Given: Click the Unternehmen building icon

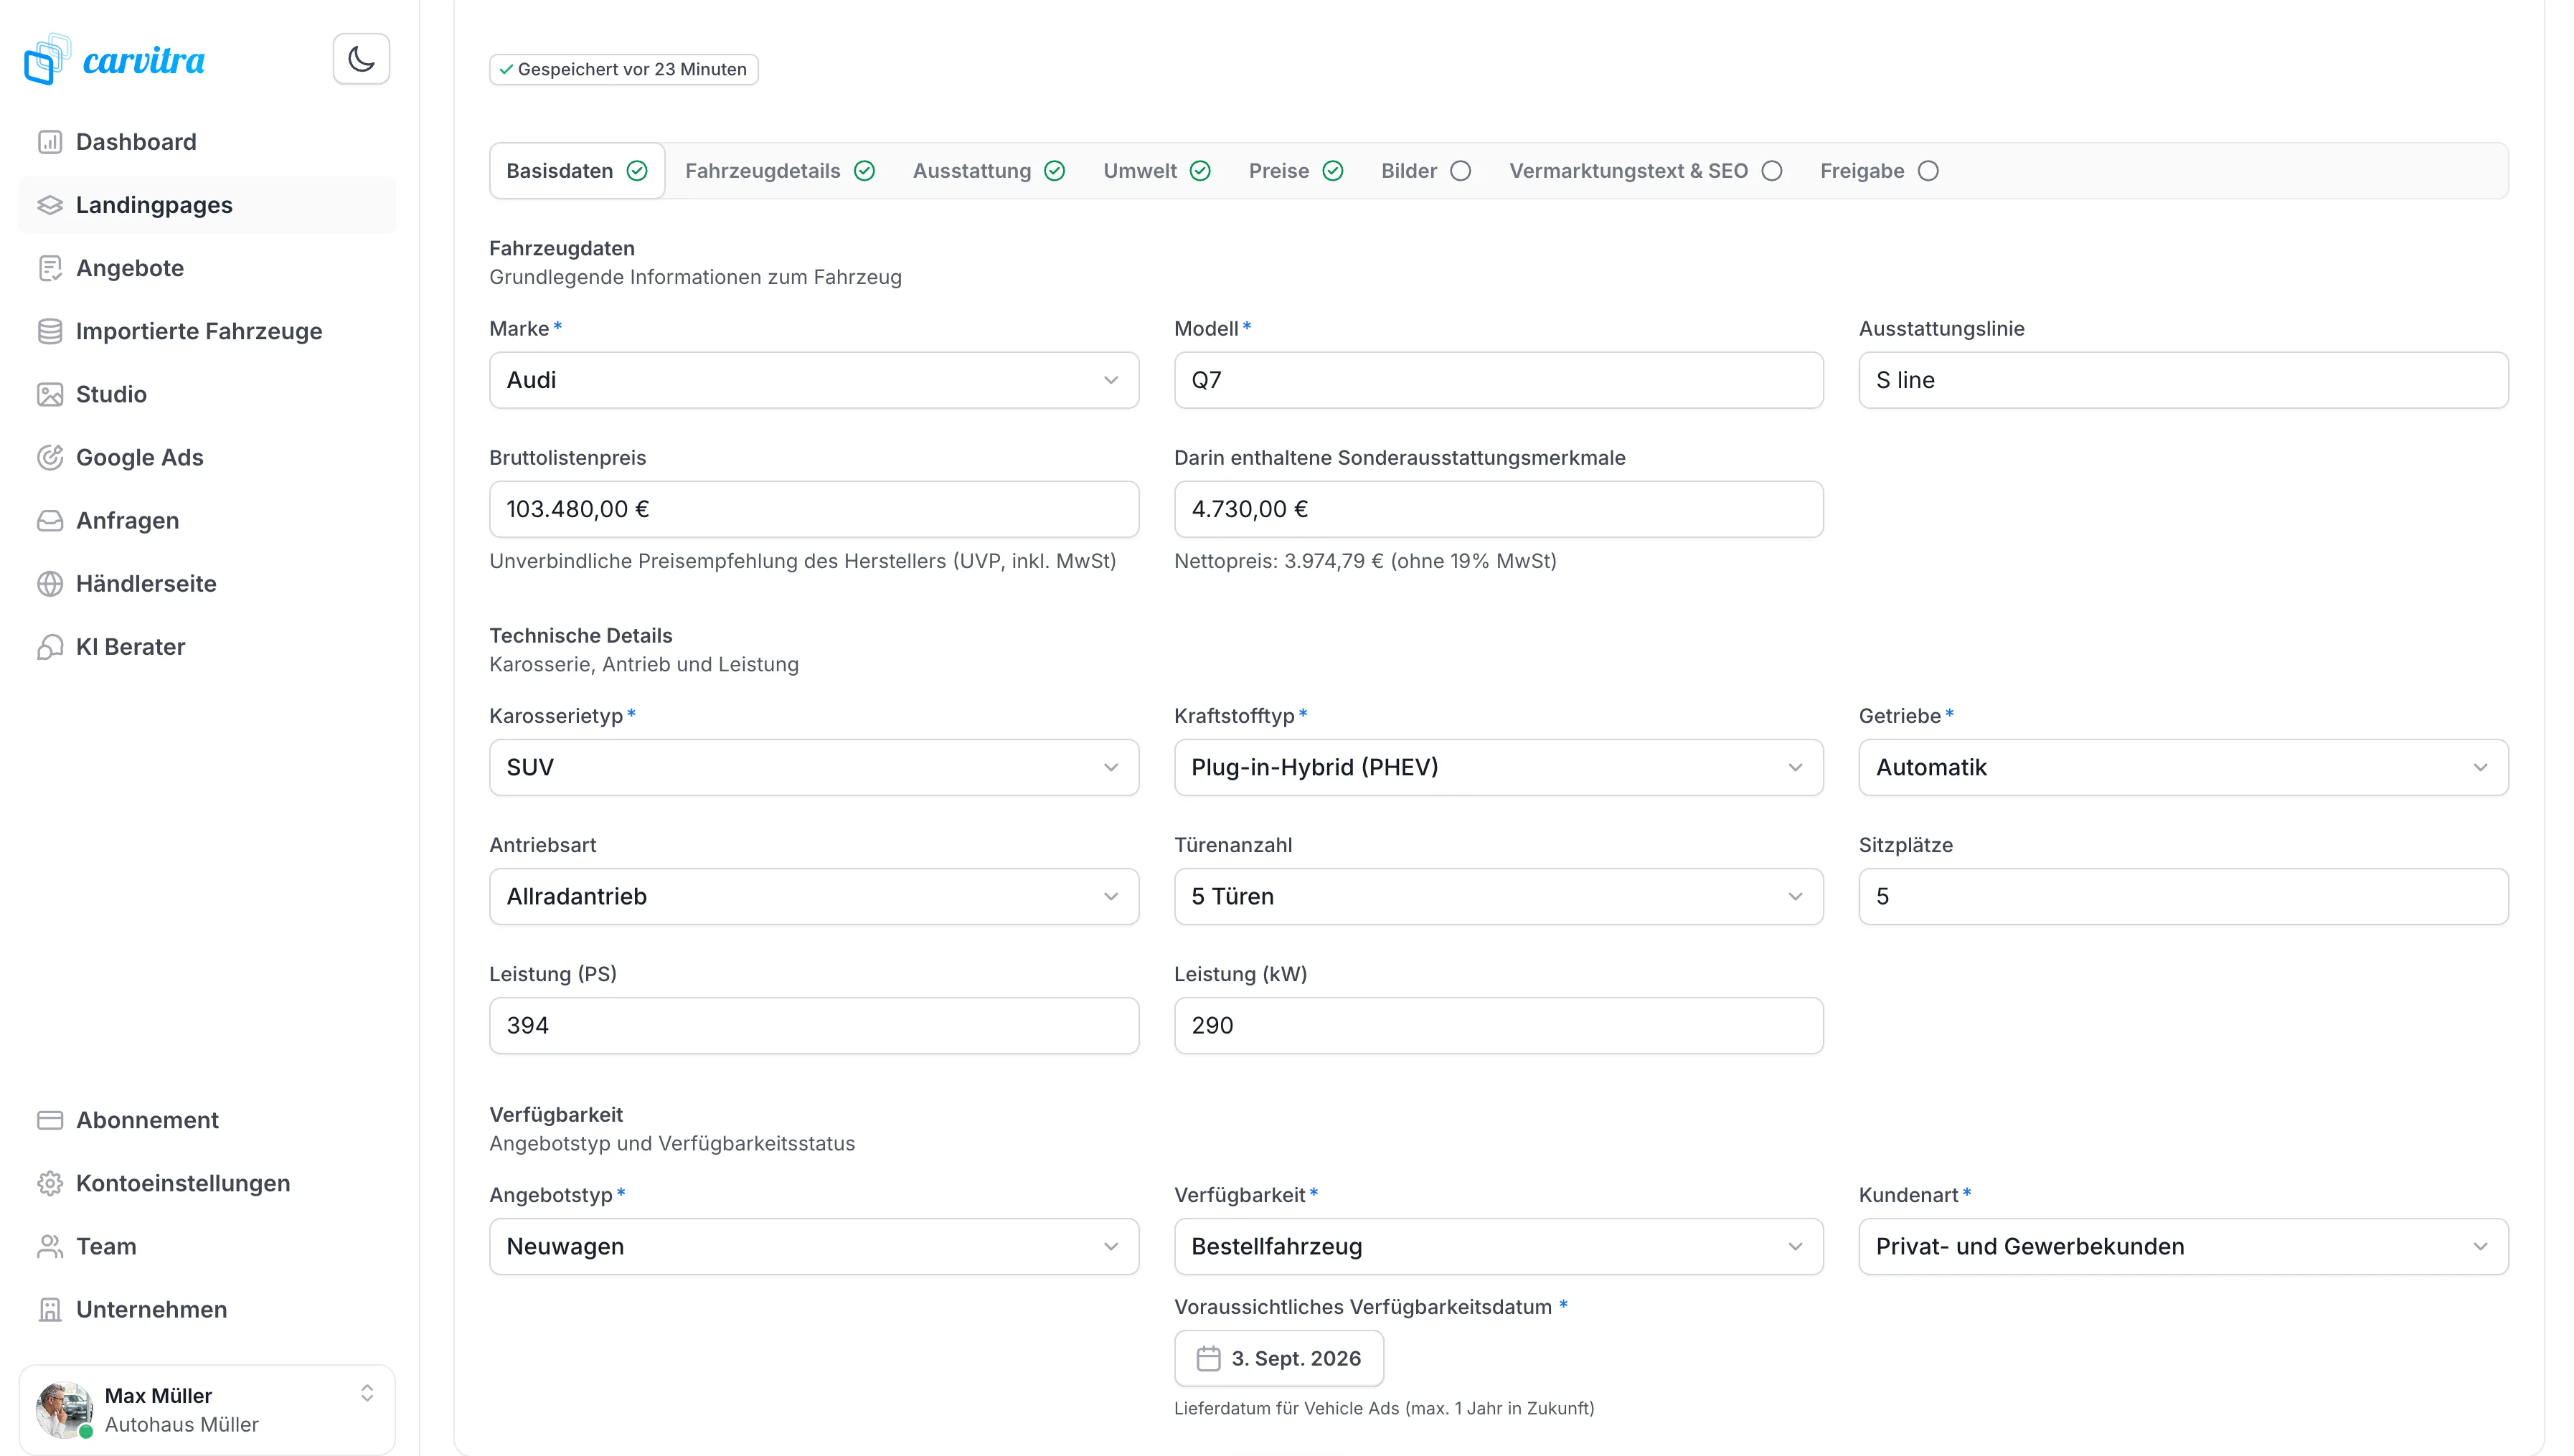Looking at the screenshot, I should coord(50,1309).
